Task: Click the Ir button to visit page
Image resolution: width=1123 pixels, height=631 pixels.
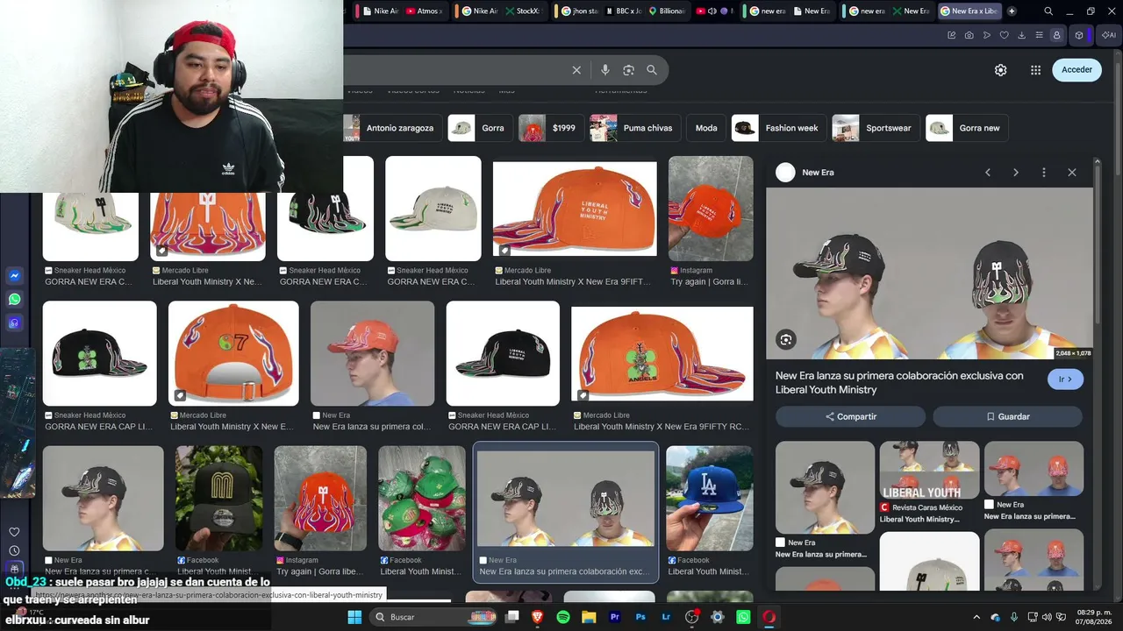Action: 1065,379
